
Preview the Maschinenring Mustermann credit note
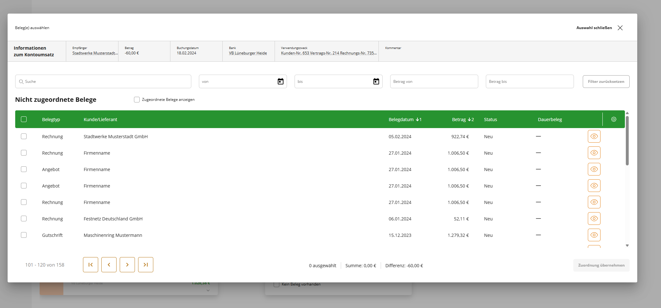tap(594, 235)
